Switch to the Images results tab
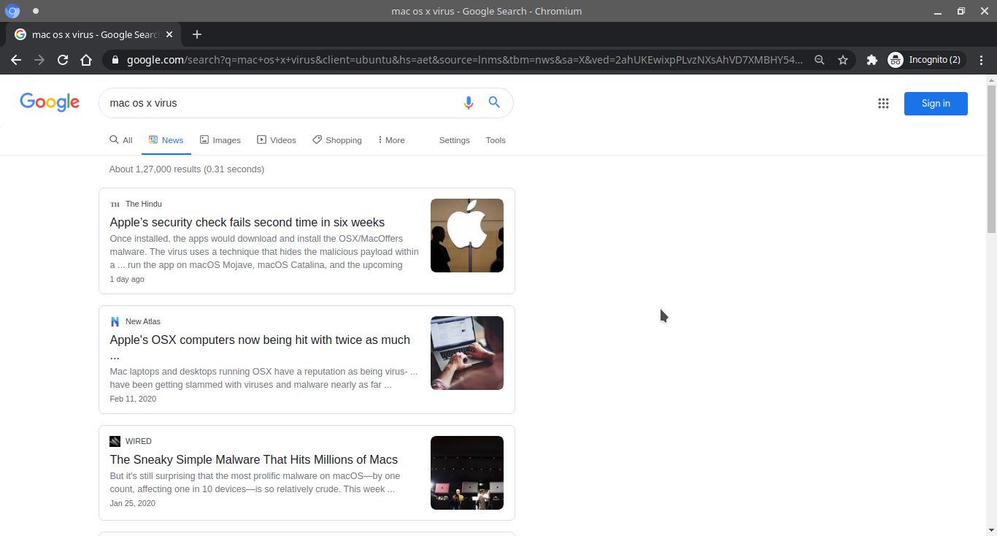 [220, 140]
